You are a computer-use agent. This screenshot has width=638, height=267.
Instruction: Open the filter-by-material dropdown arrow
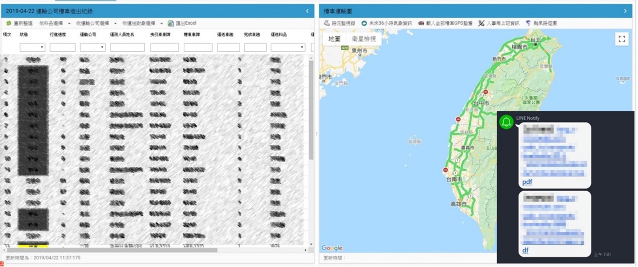click(x=69, y=24)
